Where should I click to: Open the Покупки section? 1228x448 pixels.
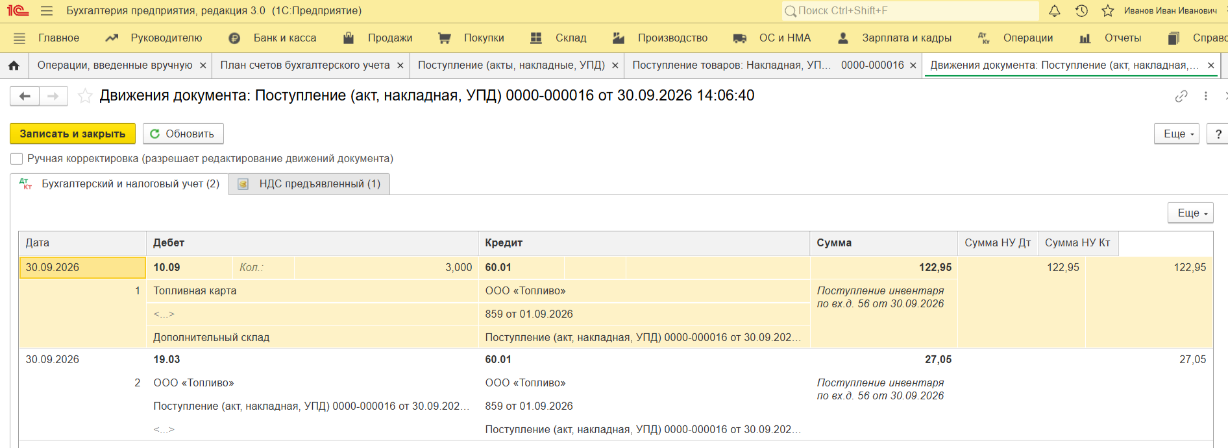click(471, 38)
